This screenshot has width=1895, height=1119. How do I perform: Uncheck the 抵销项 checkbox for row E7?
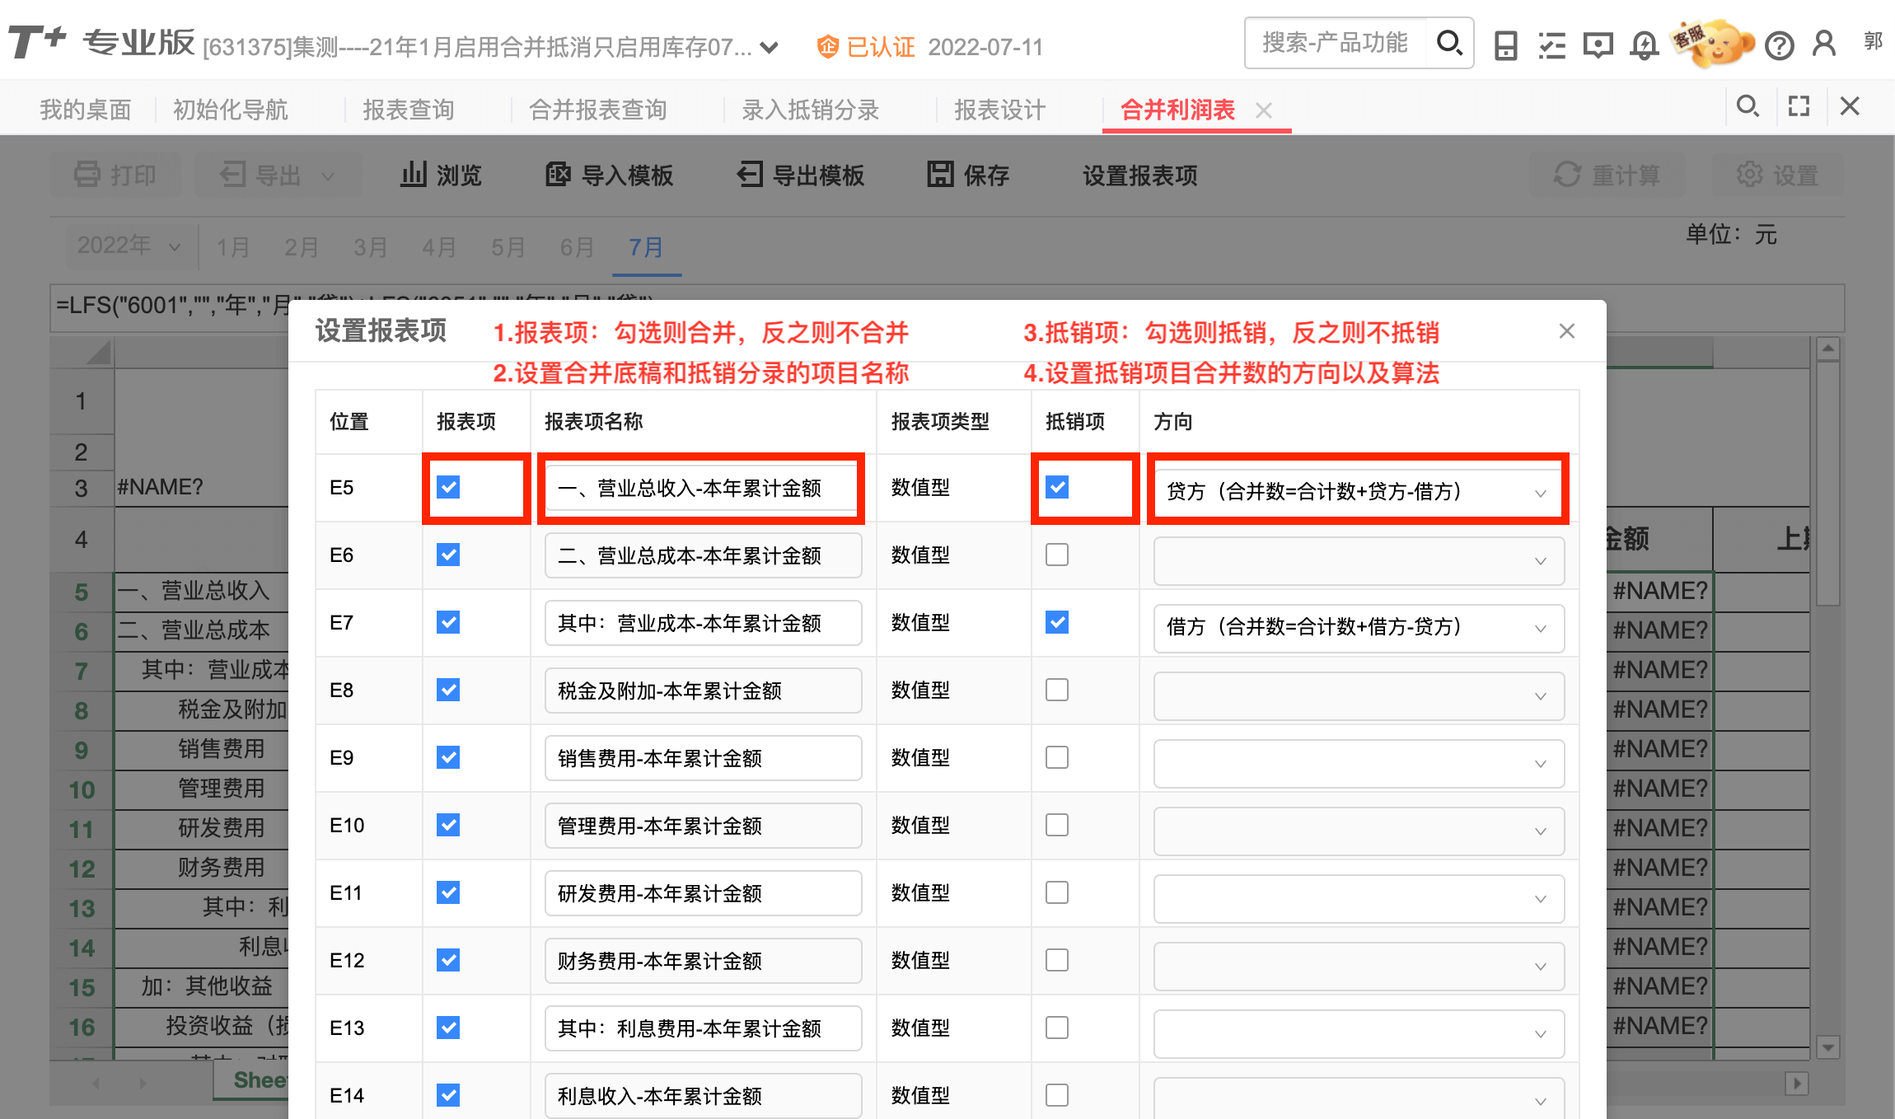(x=1057, y=622)
